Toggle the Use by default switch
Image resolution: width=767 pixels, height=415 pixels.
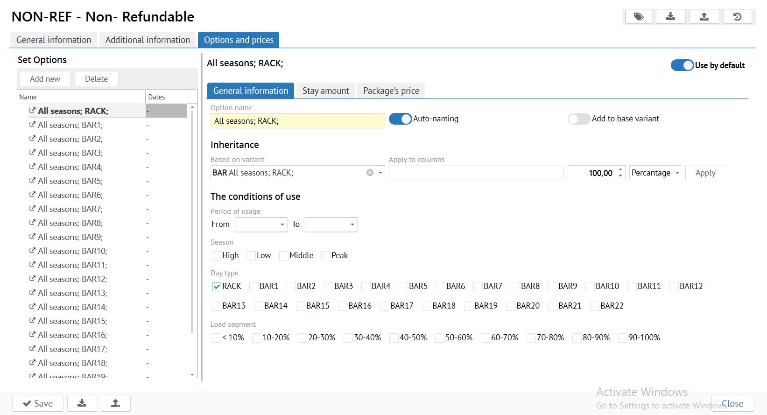tap(682, 65)
